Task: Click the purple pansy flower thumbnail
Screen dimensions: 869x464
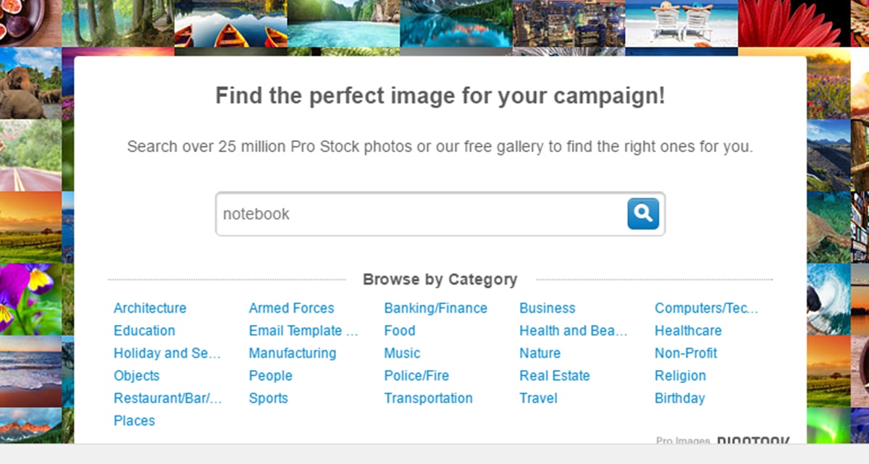Action: [x=29, y=297]
